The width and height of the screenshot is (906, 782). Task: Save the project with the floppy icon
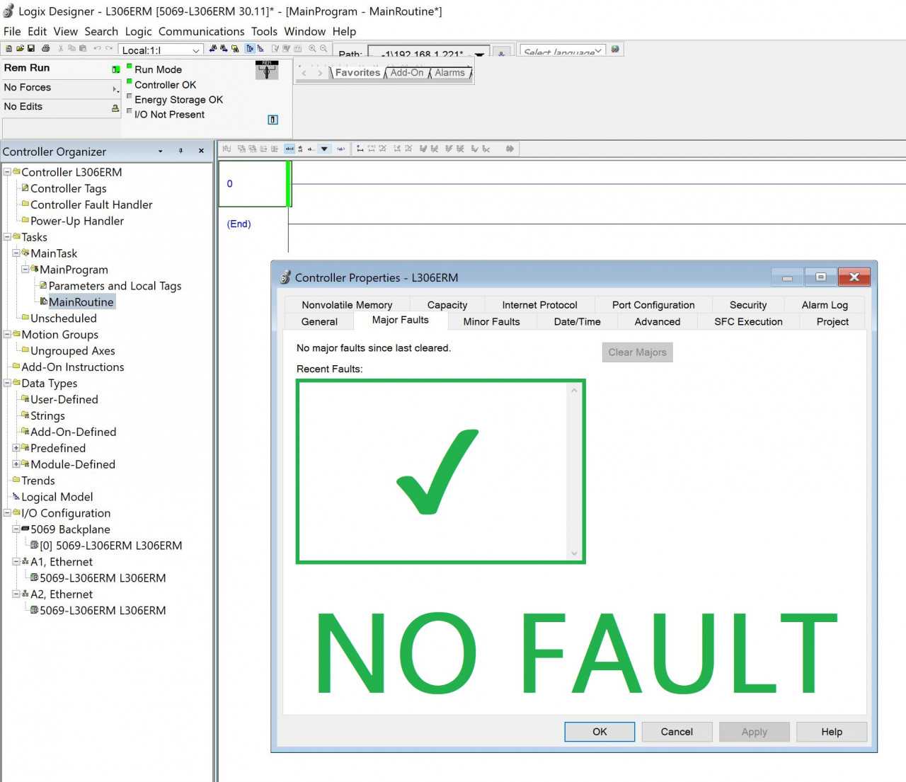click(31, 49)
